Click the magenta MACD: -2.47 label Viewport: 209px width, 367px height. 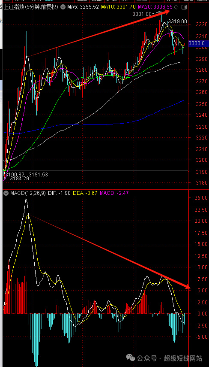tap(114, 193)
